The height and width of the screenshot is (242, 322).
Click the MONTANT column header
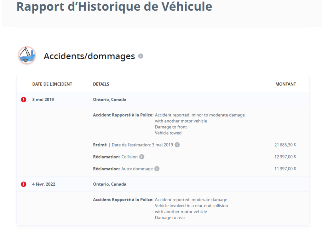click(x=286, y=84)
